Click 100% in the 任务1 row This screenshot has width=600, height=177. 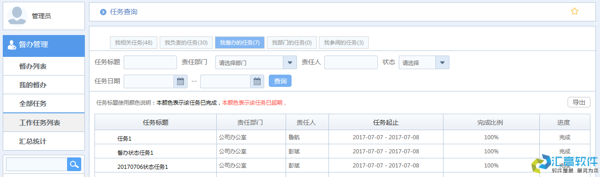click(x=491, y=137)
